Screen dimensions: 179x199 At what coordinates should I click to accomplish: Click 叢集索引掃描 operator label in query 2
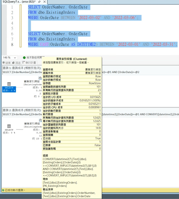click(x=32, y=124)
